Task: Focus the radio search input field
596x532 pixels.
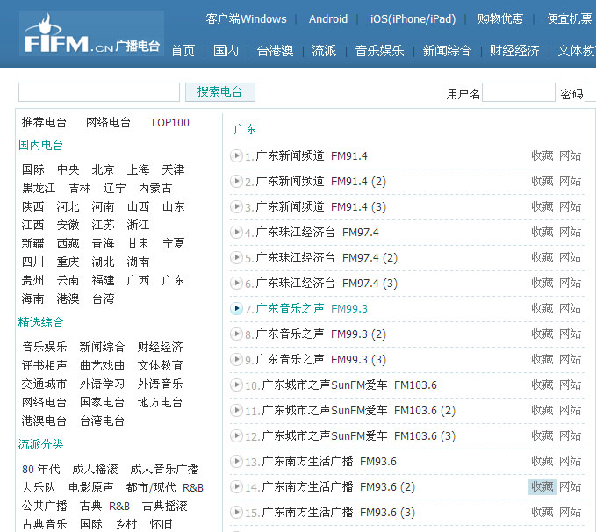Action: [x=98, y=92]
